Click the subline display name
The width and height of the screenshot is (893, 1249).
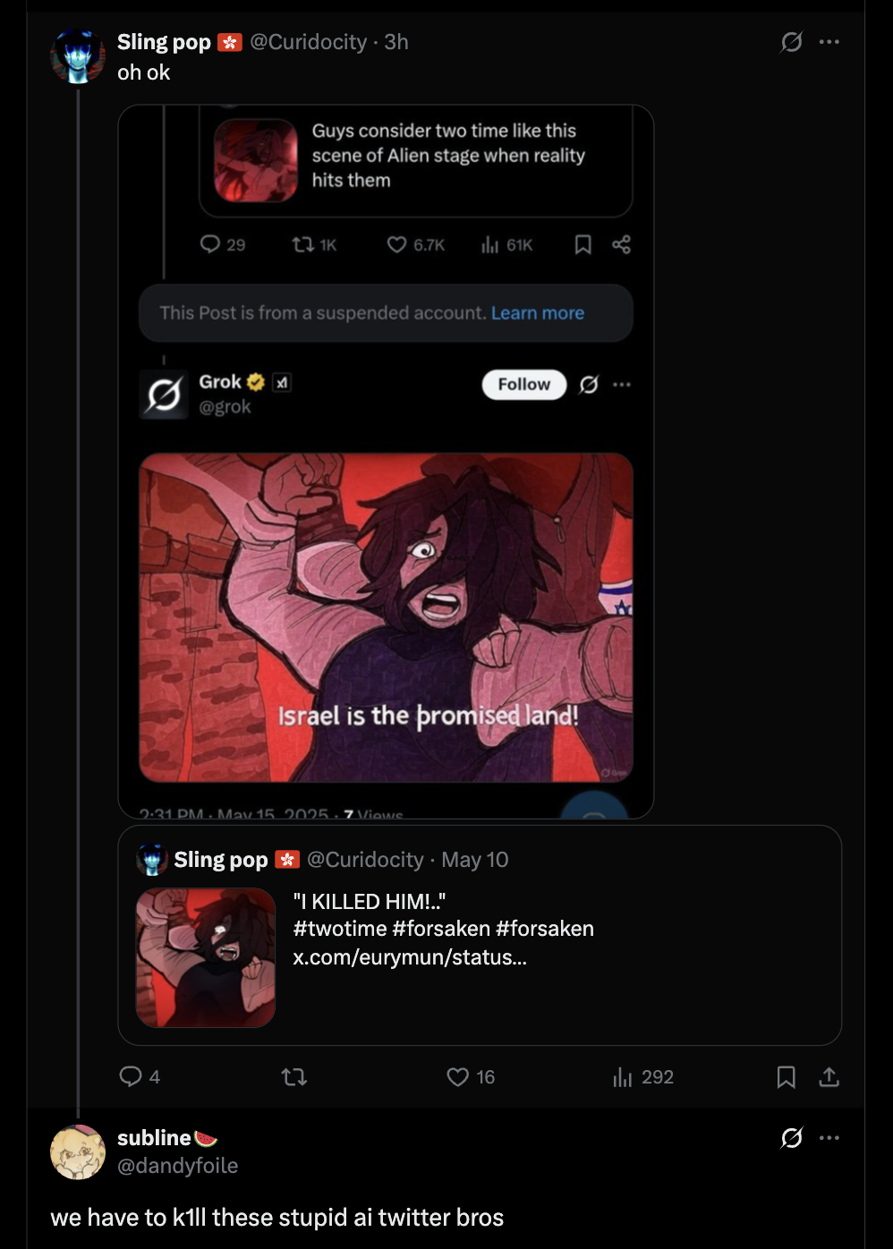(x=154, y=1138)
